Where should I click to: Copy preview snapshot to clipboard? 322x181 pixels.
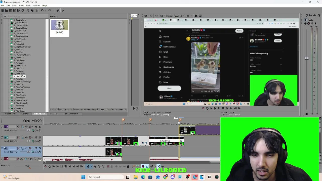tap(196, 16)
